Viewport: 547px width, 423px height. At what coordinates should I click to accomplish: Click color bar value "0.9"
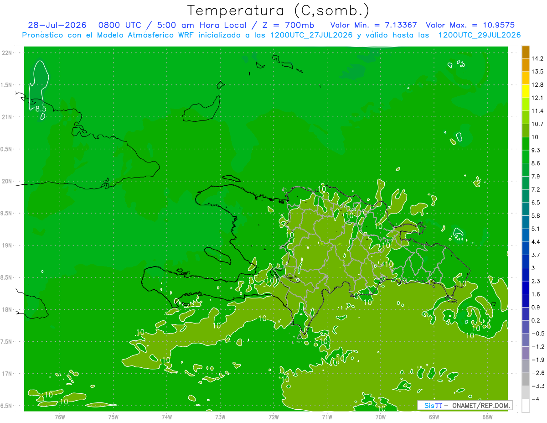[536, 307]
